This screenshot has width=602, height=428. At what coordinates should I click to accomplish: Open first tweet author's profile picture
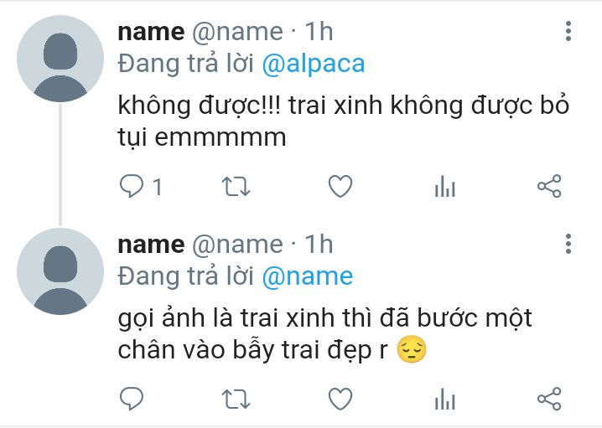point(60,59)
